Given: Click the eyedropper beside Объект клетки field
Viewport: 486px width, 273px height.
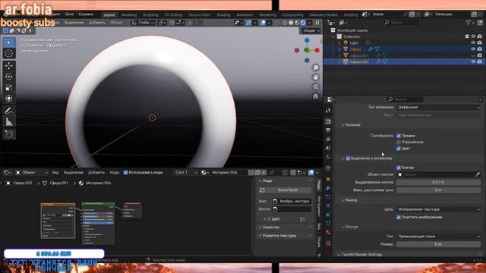Looking at the screenshot, I should coord(478,174).
